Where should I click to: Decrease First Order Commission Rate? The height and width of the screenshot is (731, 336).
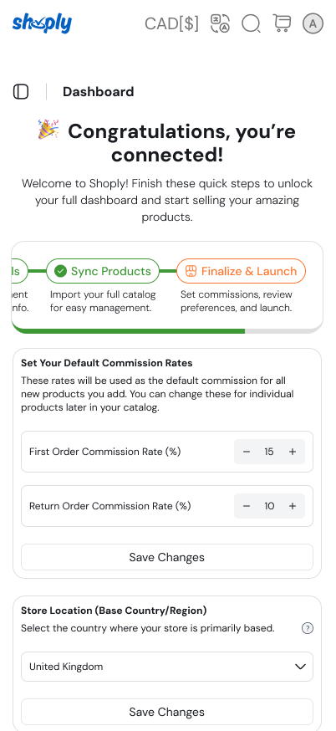point(247,452)
